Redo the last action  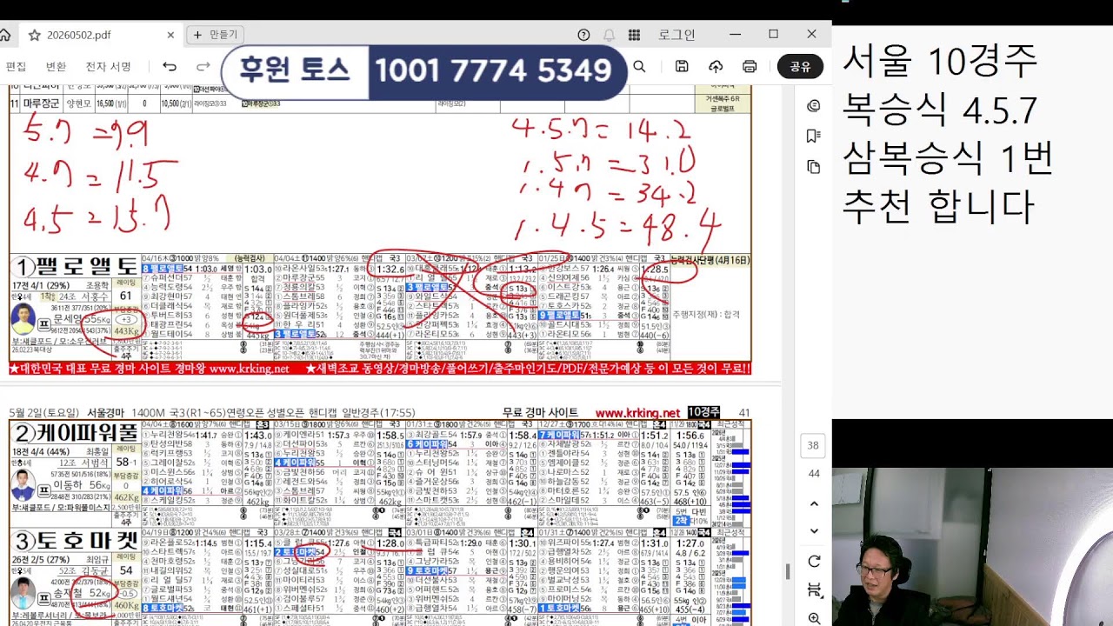coord(203,67)
